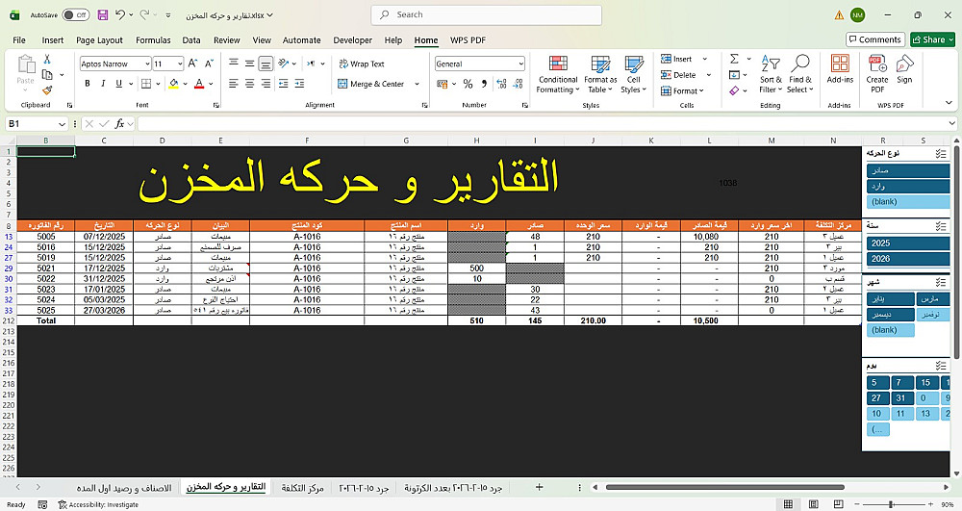Open the Comments pane button
The image size is (962, 511).
[874, 39]
